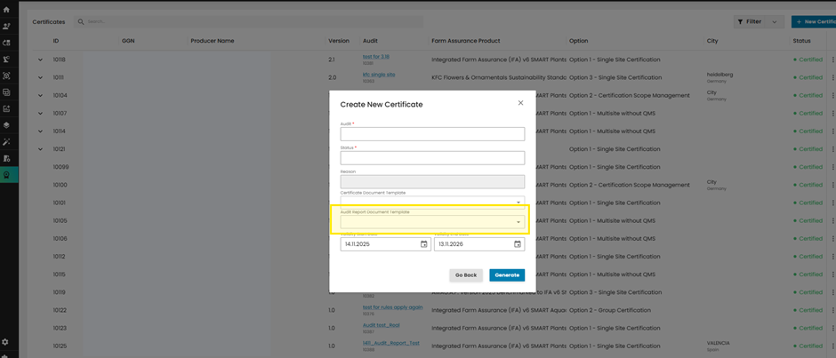Viewport: 836px width, 358px height.
Task: Click the Generate button
Action: [x=506, y=275]
